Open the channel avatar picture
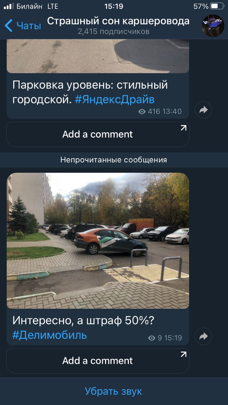The image size is (228, 405). [x=213, y=26]
